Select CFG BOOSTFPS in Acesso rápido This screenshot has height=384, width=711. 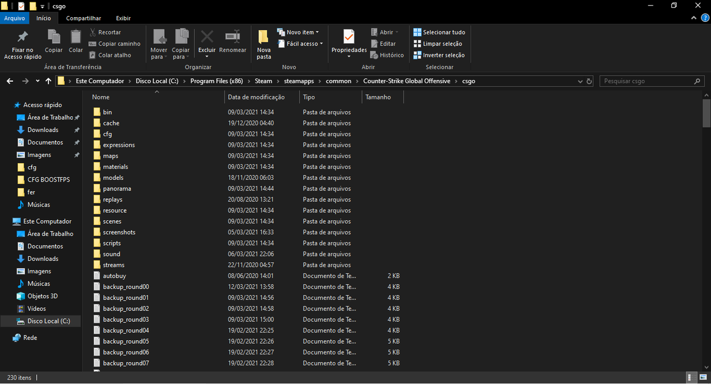49,180
